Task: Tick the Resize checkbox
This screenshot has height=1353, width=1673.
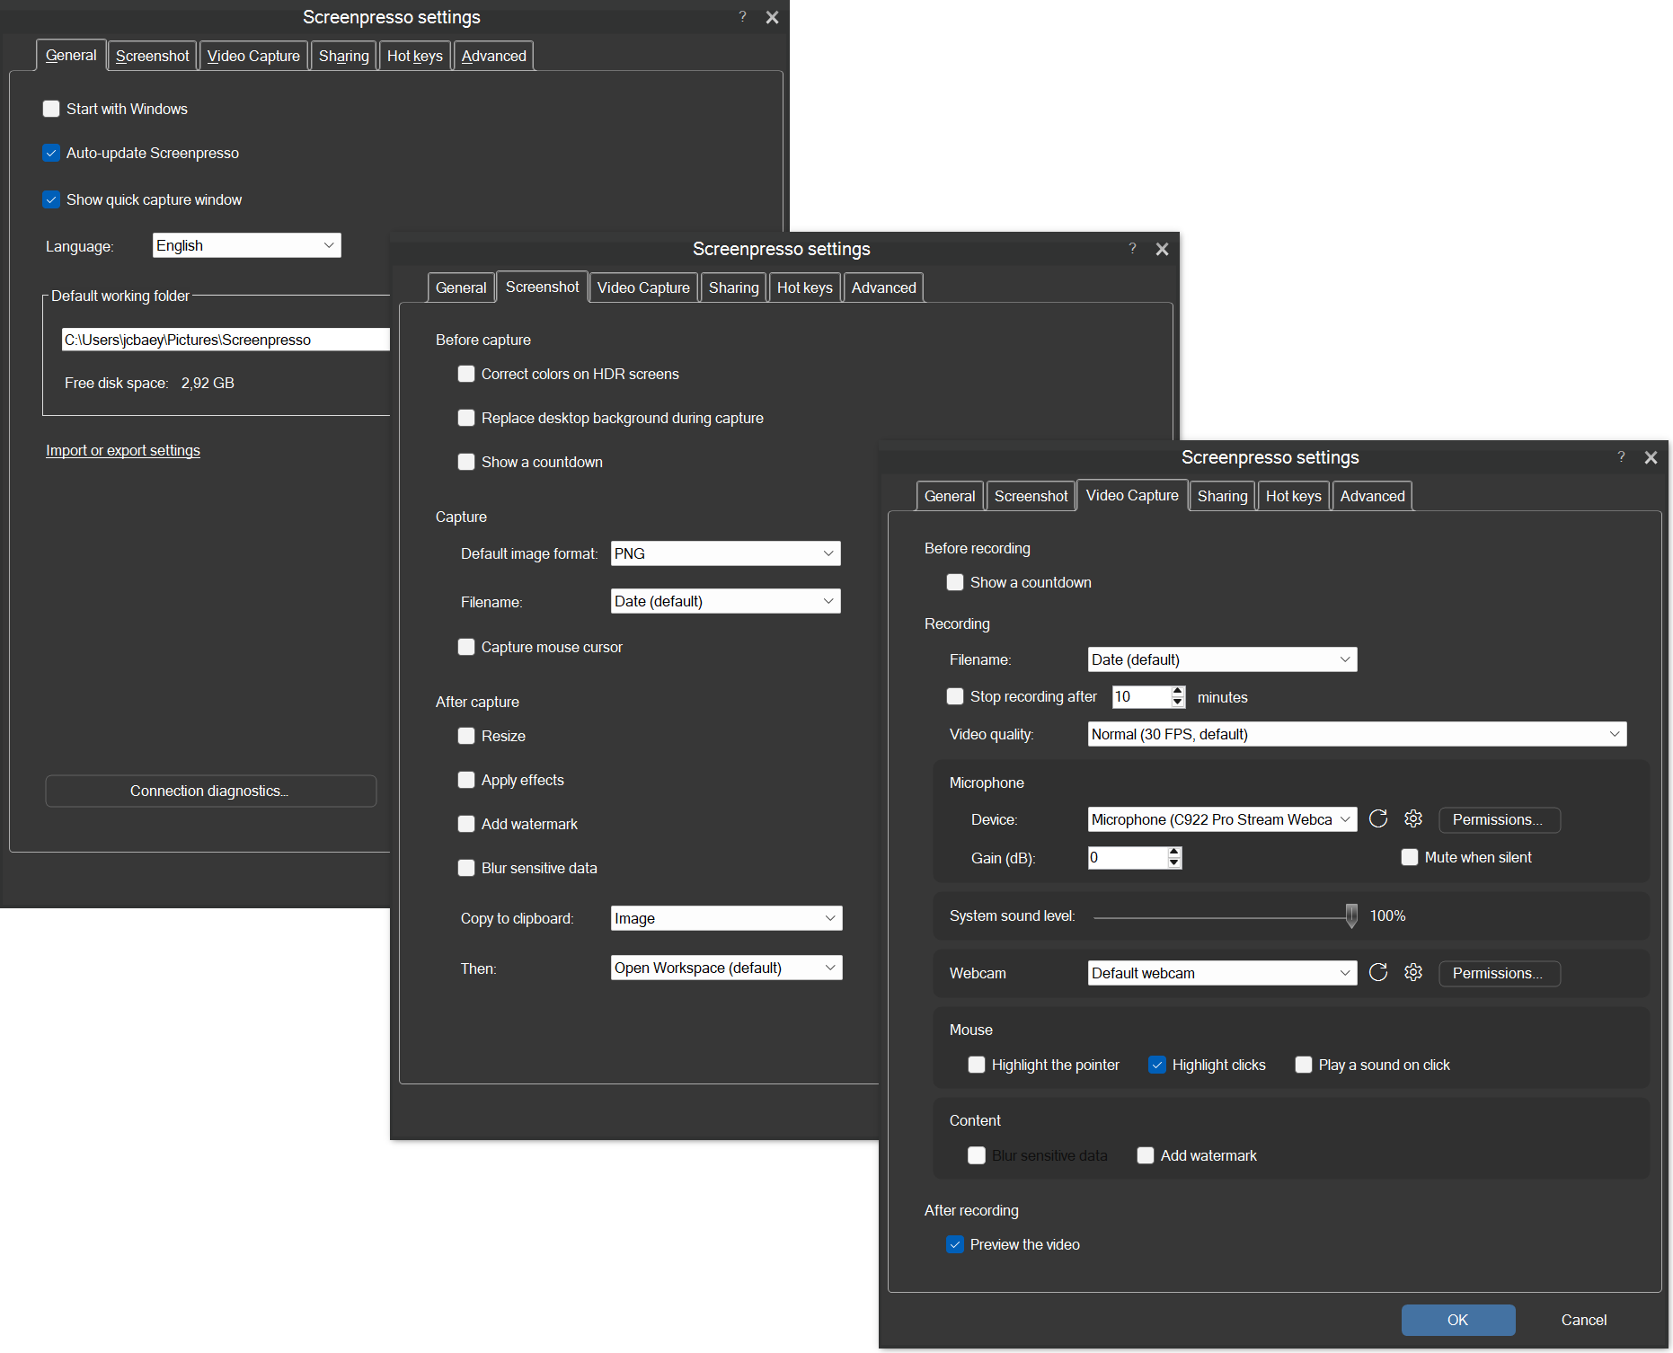Action: 466,736
